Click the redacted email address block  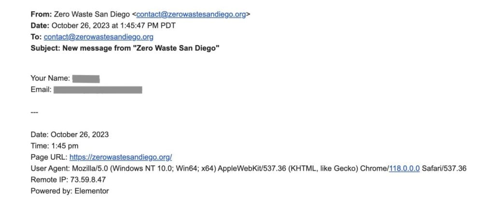coord(97,90)
